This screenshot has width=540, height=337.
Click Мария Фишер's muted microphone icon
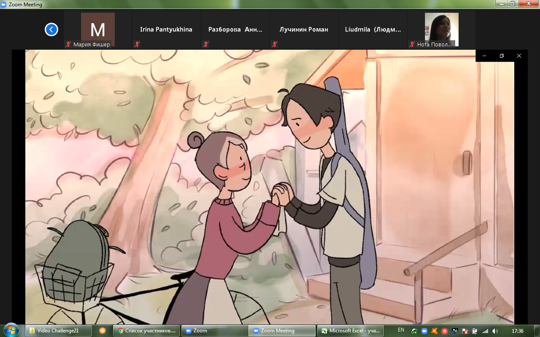pos(68,44)
